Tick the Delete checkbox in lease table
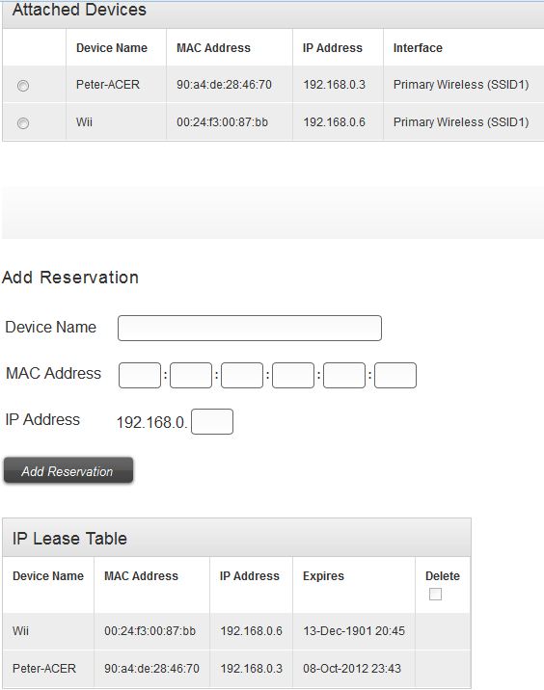 [x=435, y=594]
